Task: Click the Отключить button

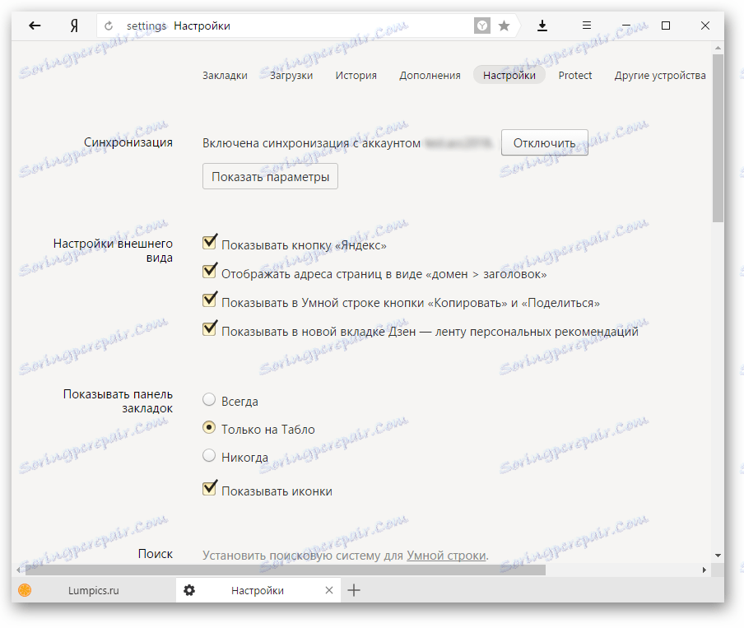Action: click(544, 142)
